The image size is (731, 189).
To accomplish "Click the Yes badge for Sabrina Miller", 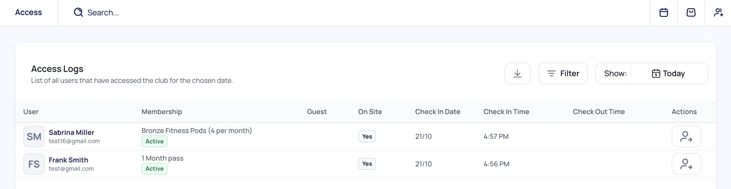I will tap(367, 136).
